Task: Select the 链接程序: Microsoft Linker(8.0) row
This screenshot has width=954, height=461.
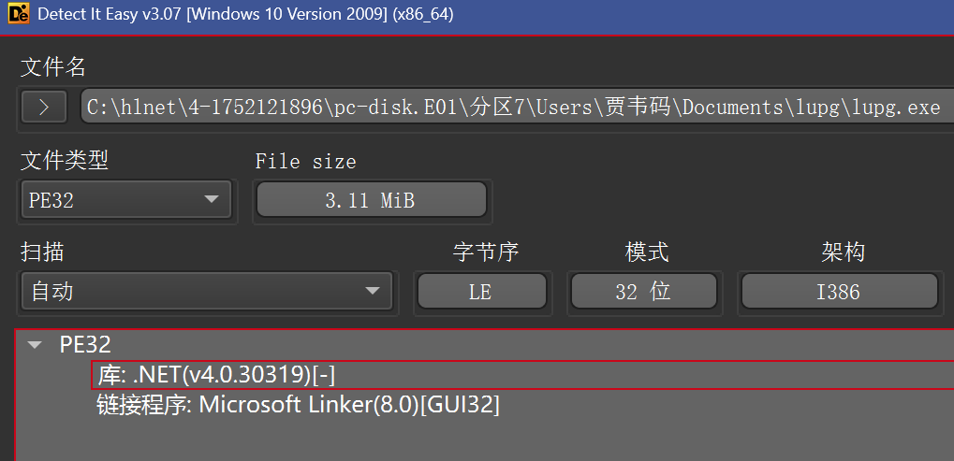Action: click(x=298, y=405)
